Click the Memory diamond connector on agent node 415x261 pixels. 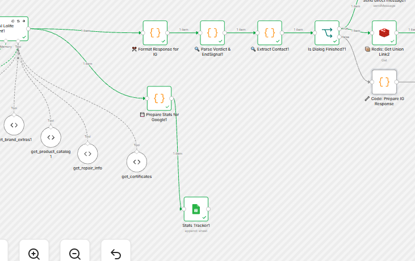[6, 41]
